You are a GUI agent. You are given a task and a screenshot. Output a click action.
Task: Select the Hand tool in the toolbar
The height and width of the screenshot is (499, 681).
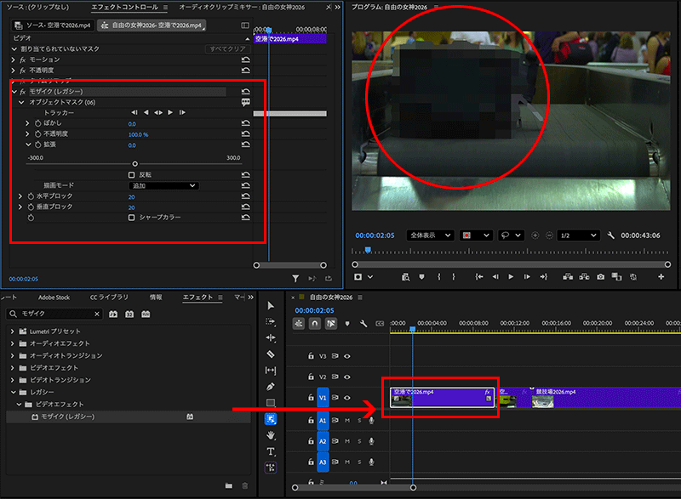point(271,435)
